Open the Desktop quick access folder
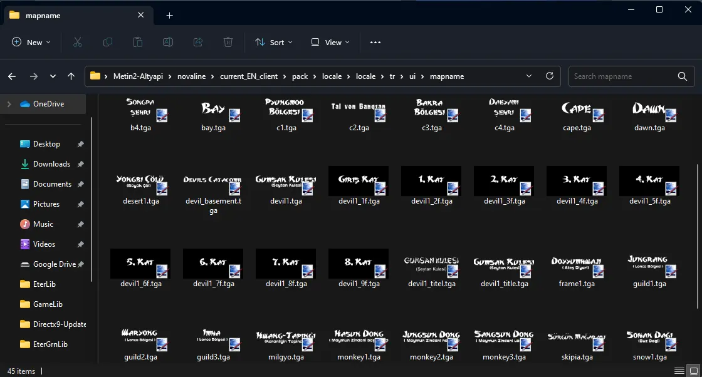Screen dimensions: 702x377 (46, 144)
